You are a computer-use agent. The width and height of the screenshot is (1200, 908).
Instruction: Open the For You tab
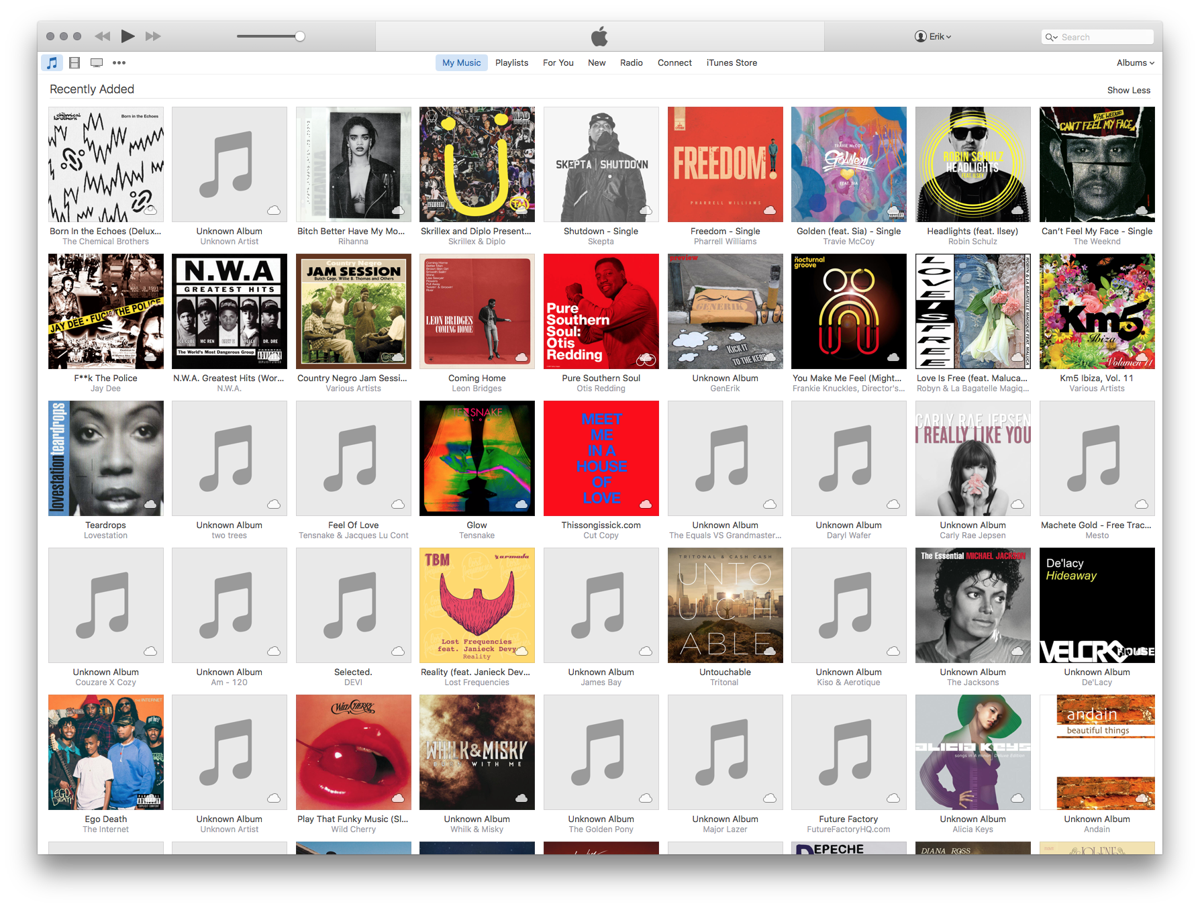558,62
